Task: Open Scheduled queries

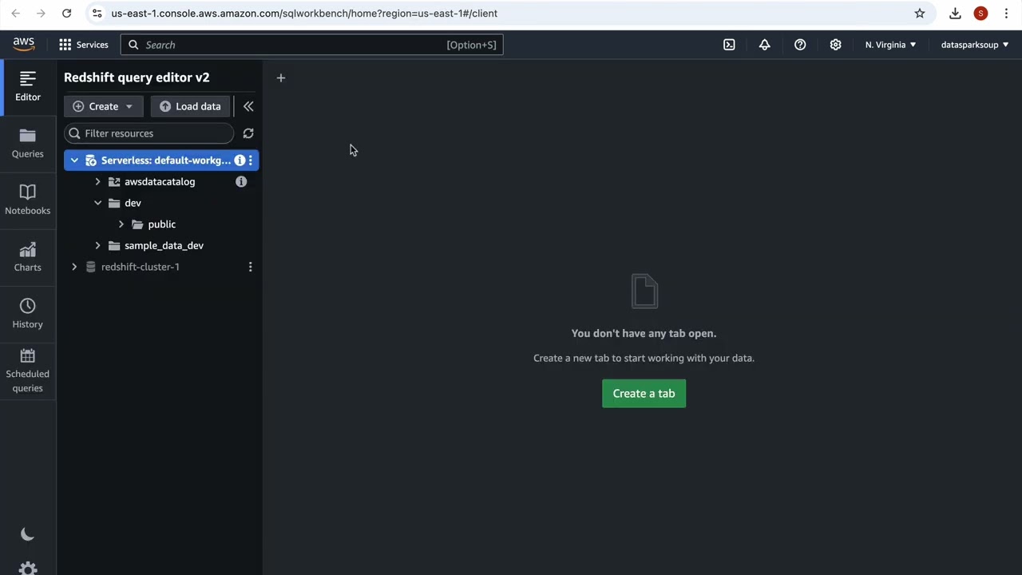Action: (x=28, y=371)
